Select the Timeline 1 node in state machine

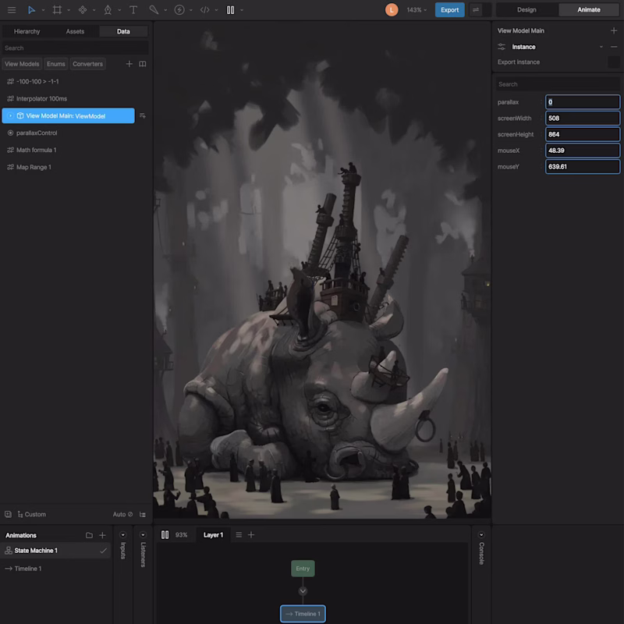303,614
